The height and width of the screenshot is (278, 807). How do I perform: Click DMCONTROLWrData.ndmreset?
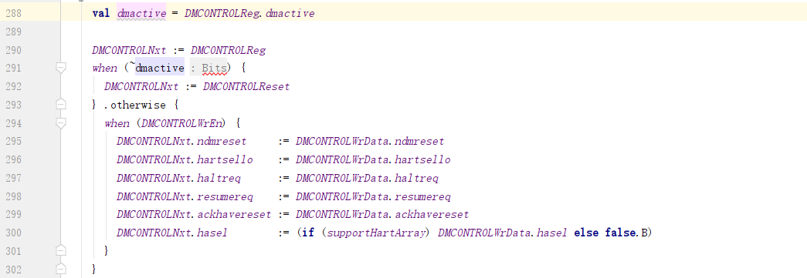tap(370, 142)
